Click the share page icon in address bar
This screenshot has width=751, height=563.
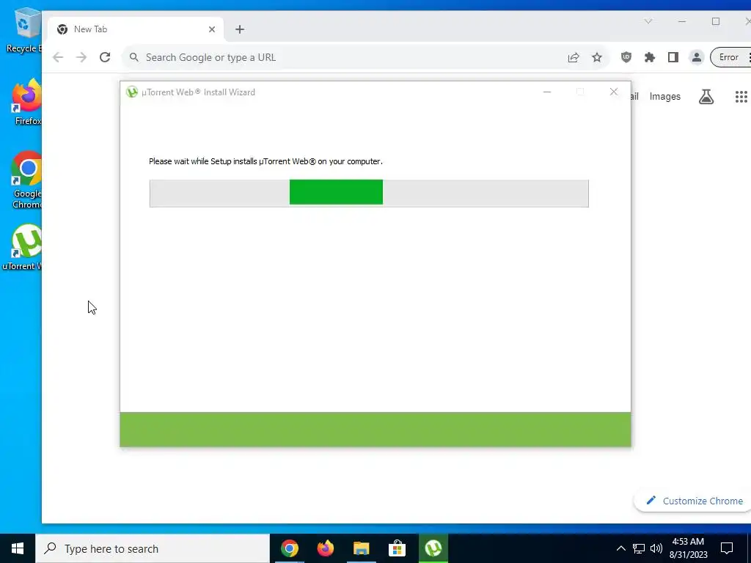pyautogui.click(x=574, y=57)
